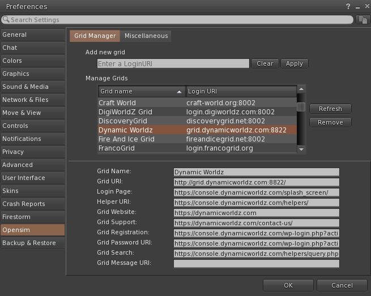Image resolution: width=371 pixels, height=296 pixels.
Task: Select the Advanced preferences tab
Action: pos(33,165)
